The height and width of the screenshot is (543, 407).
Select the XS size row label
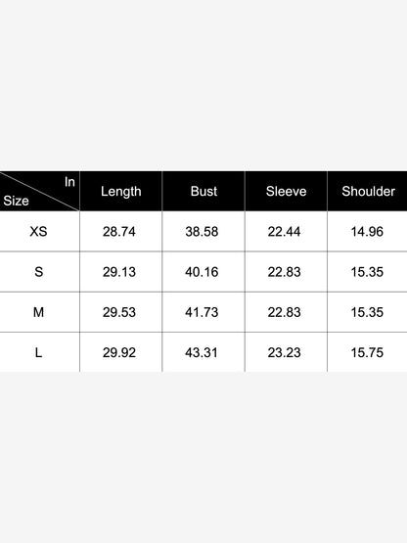38,231
